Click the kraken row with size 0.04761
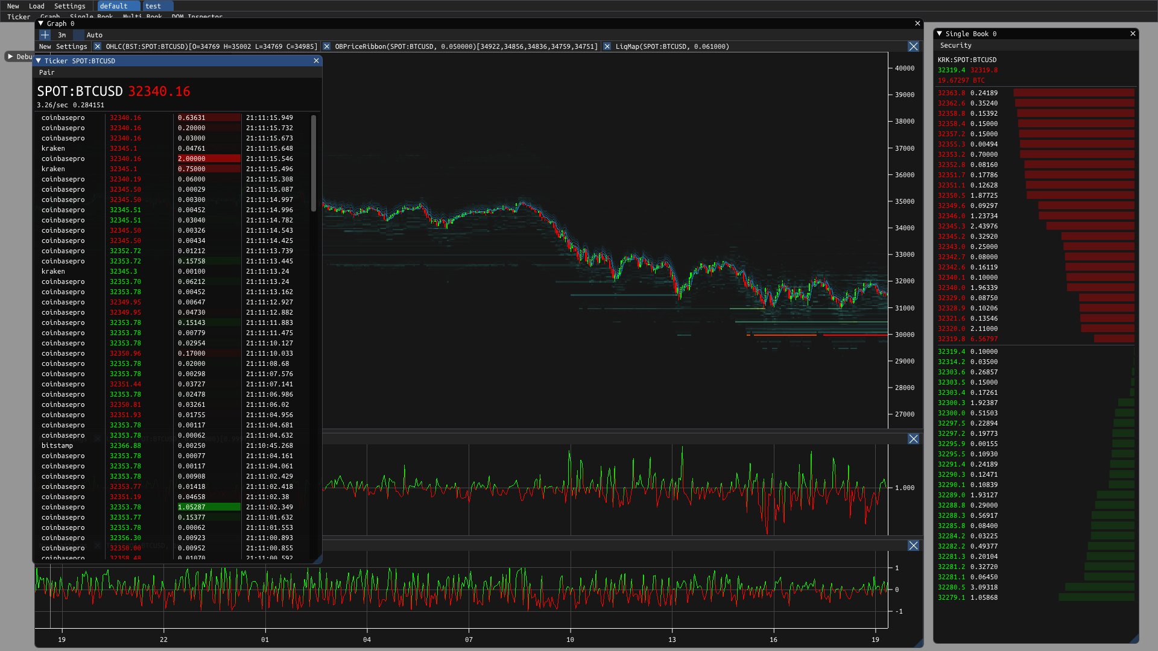1158x651 pixels. [x=175, y=148]
